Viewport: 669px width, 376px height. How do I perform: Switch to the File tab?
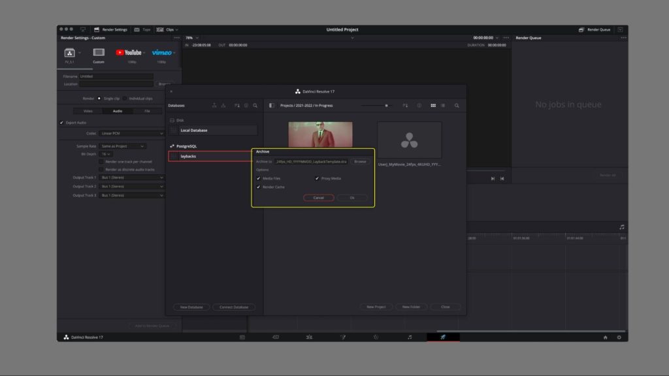[x=147, y=111]
